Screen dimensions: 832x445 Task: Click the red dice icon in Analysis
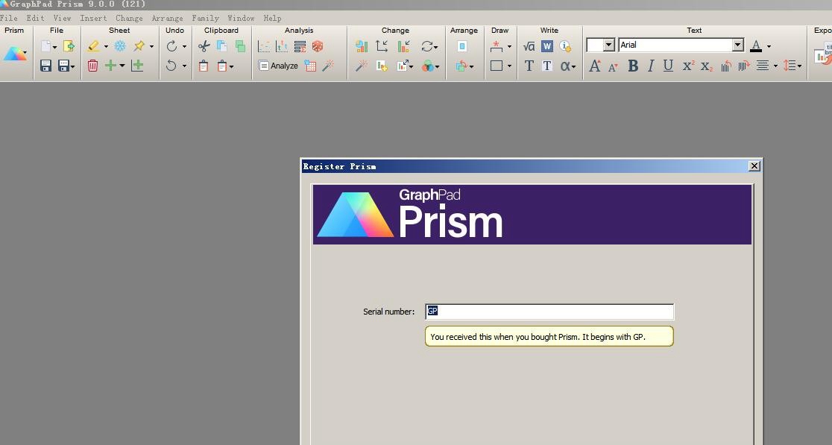[x=318, y=46]
